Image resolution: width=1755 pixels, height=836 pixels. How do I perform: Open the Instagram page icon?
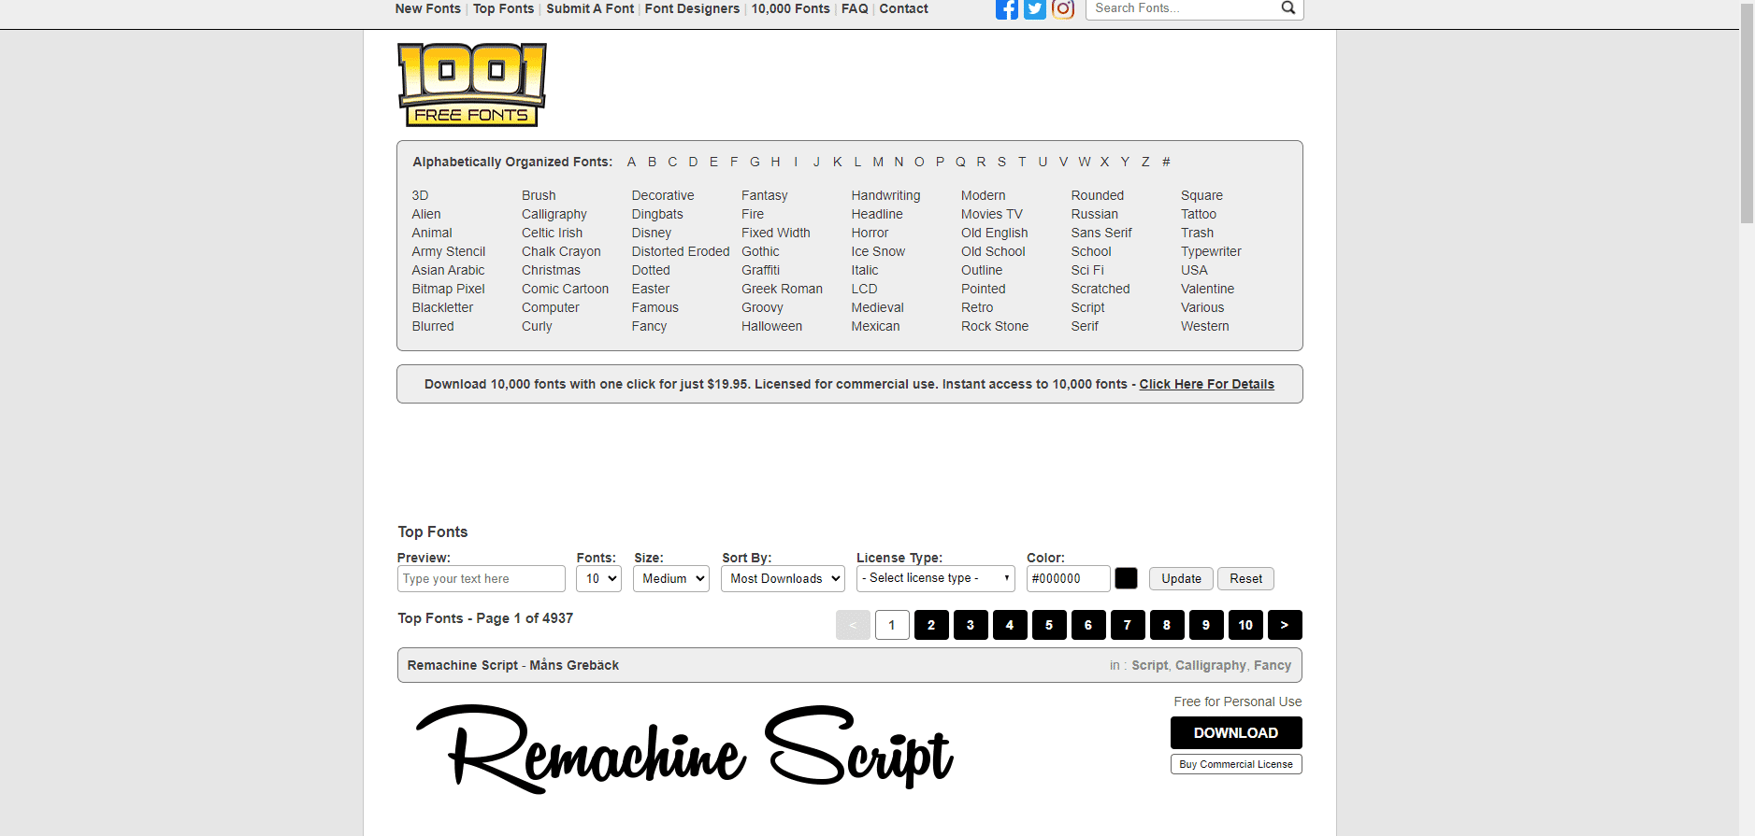[1063, 9]
